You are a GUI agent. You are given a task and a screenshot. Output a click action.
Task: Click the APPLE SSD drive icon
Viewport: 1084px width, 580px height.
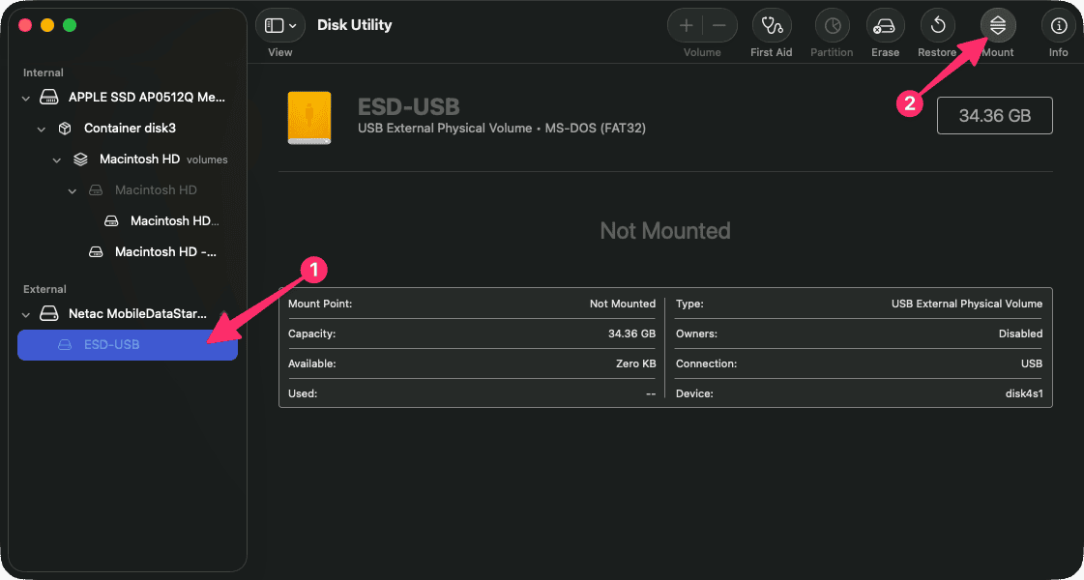click(49, 98)
